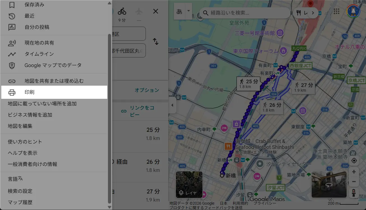Click the オプション route options link
366x210 pixels.
(147, 90)
